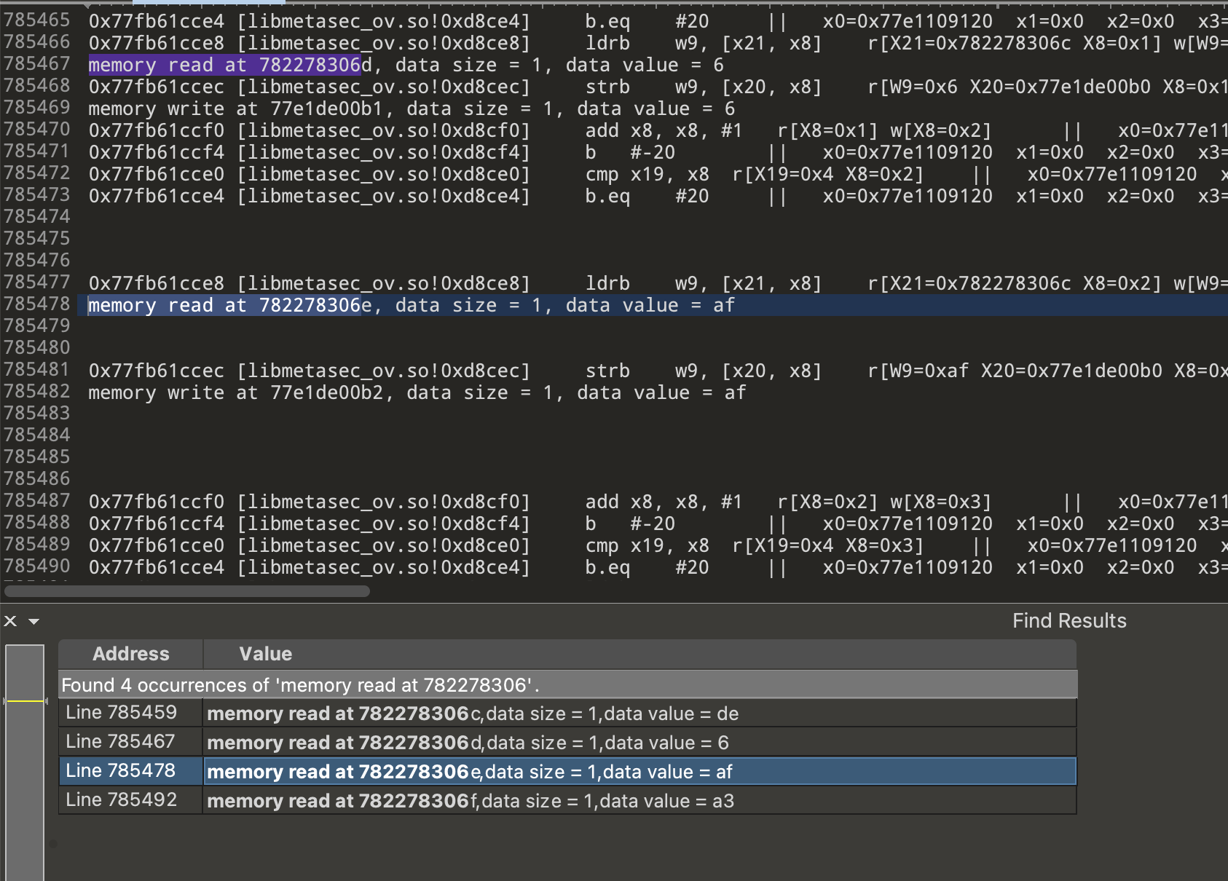1228x881 pixels.
Task: Open the Line 785492 find result
Action: pyautogui.click(x=121, y=800)
